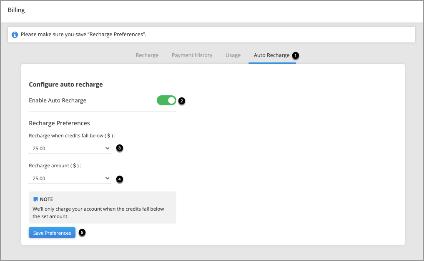Click the "Recharge Preferences" section heading
Image resolution: width=424 pixels, height=261 pixels.
point(59,123)
